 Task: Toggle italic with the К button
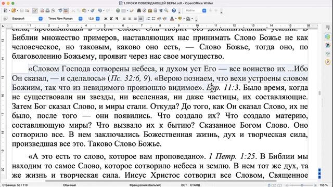(111, 19)
